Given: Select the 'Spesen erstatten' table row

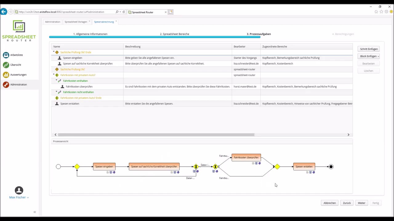Looking at the screenshot, I should pyautogui.click(x=202, y=104).
